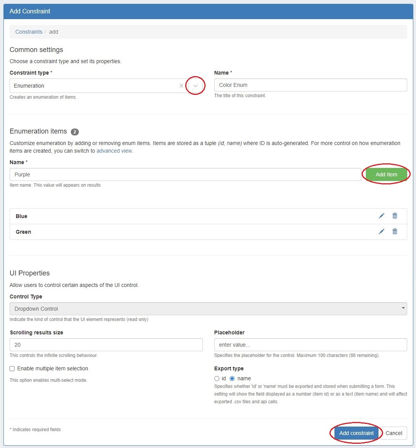Go to Constraints breadcrumb

click(x=29, y=32)
